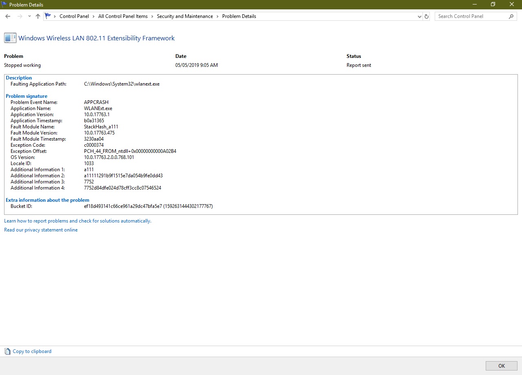Click the Problem signature section heading

pyautogui.click(x=27, y=96)
